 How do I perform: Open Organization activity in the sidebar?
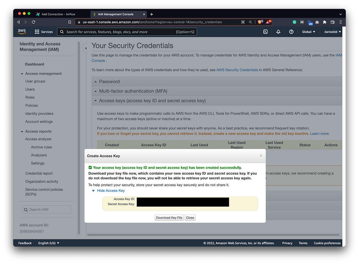(x=42, y=181)
